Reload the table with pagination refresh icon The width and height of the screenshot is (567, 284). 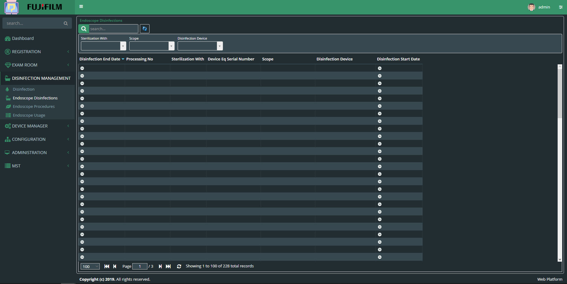coord(179,266)
